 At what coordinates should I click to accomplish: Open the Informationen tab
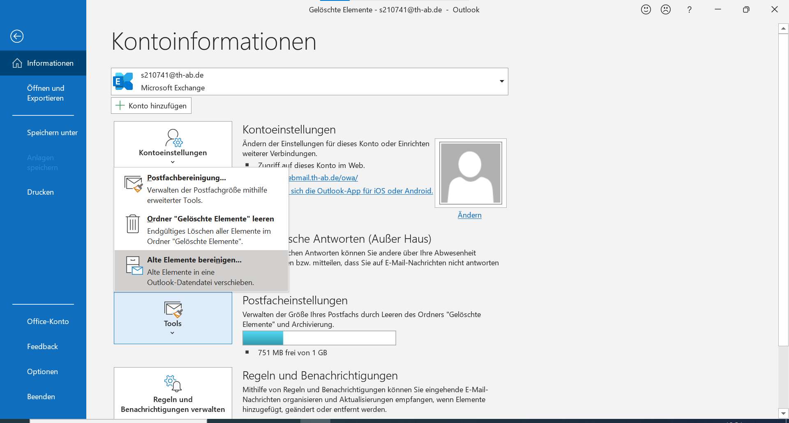point(43,63)
